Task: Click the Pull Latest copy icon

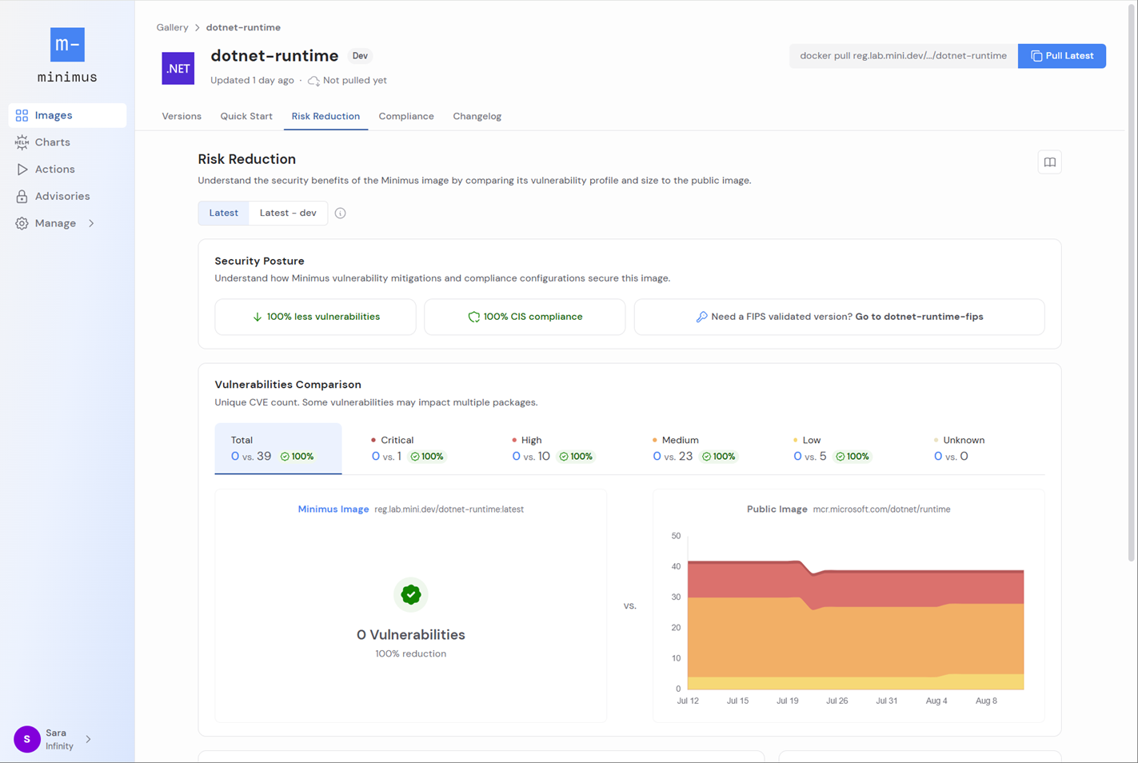Action: click(x=1036, y=56)
